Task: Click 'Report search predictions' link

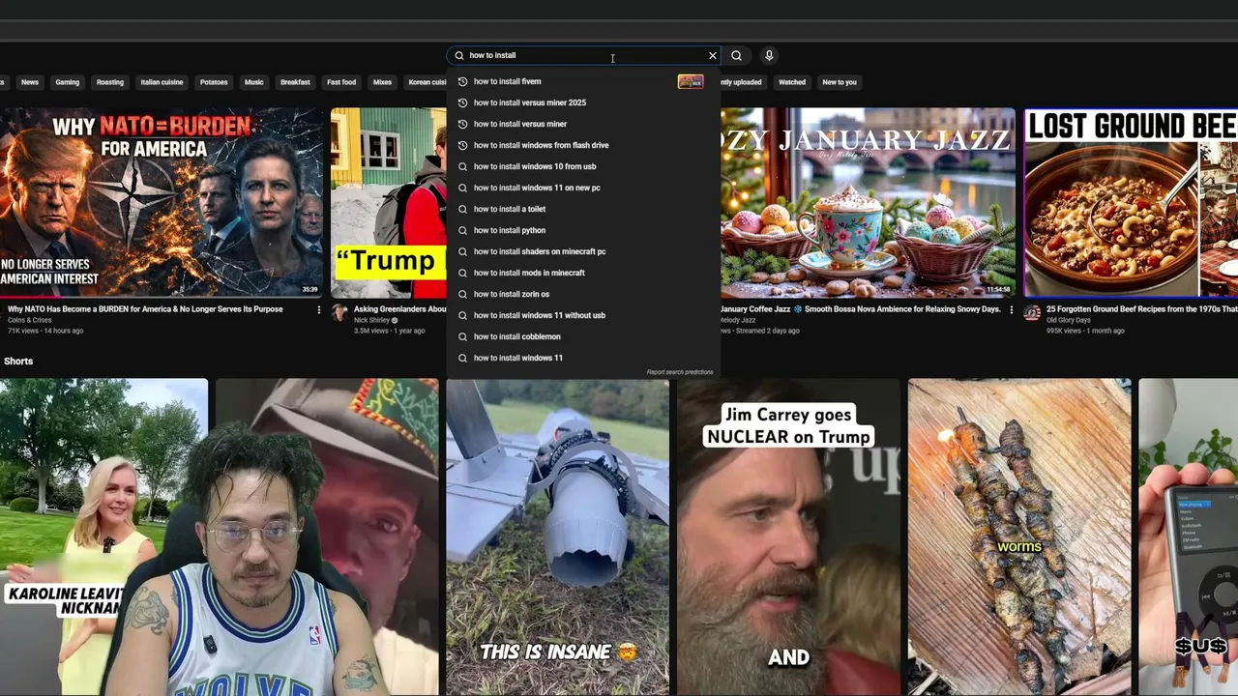Action: (x=680, y=372)
